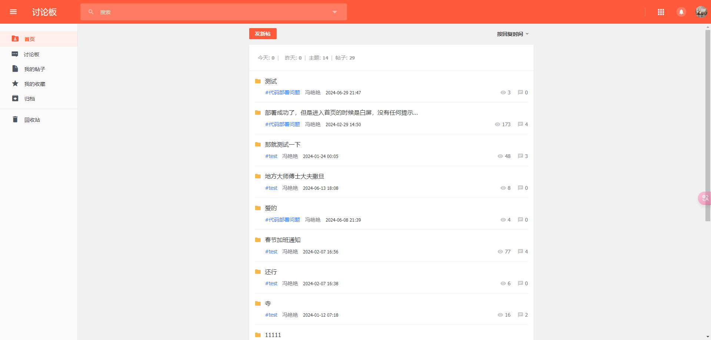Click author 冯艳艳 in the 寺 row
This screenshot has width=711, height=340.
point(290,315)
